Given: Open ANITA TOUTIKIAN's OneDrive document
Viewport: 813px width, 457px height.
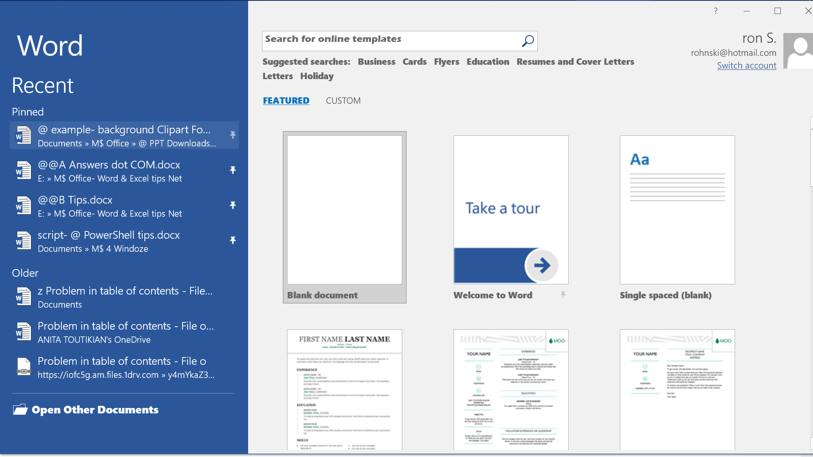Looking at the screenshot, I should (124, 332).
